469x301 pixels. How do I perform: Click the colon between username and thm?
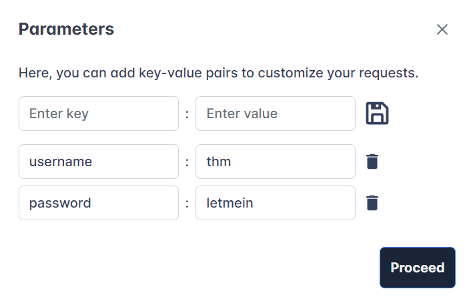187,162
